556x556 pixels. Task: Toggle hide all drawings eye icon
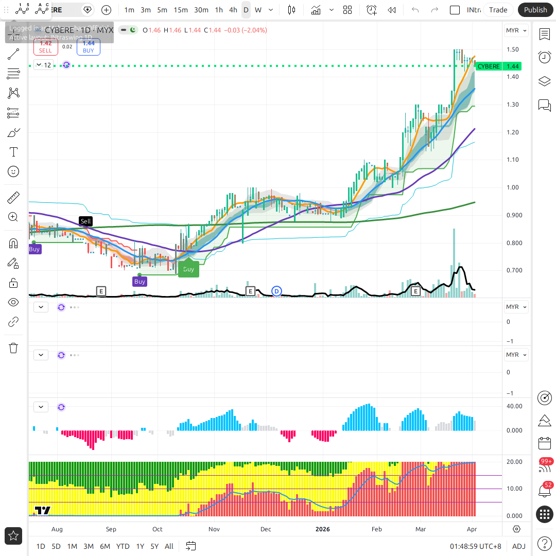13,302
